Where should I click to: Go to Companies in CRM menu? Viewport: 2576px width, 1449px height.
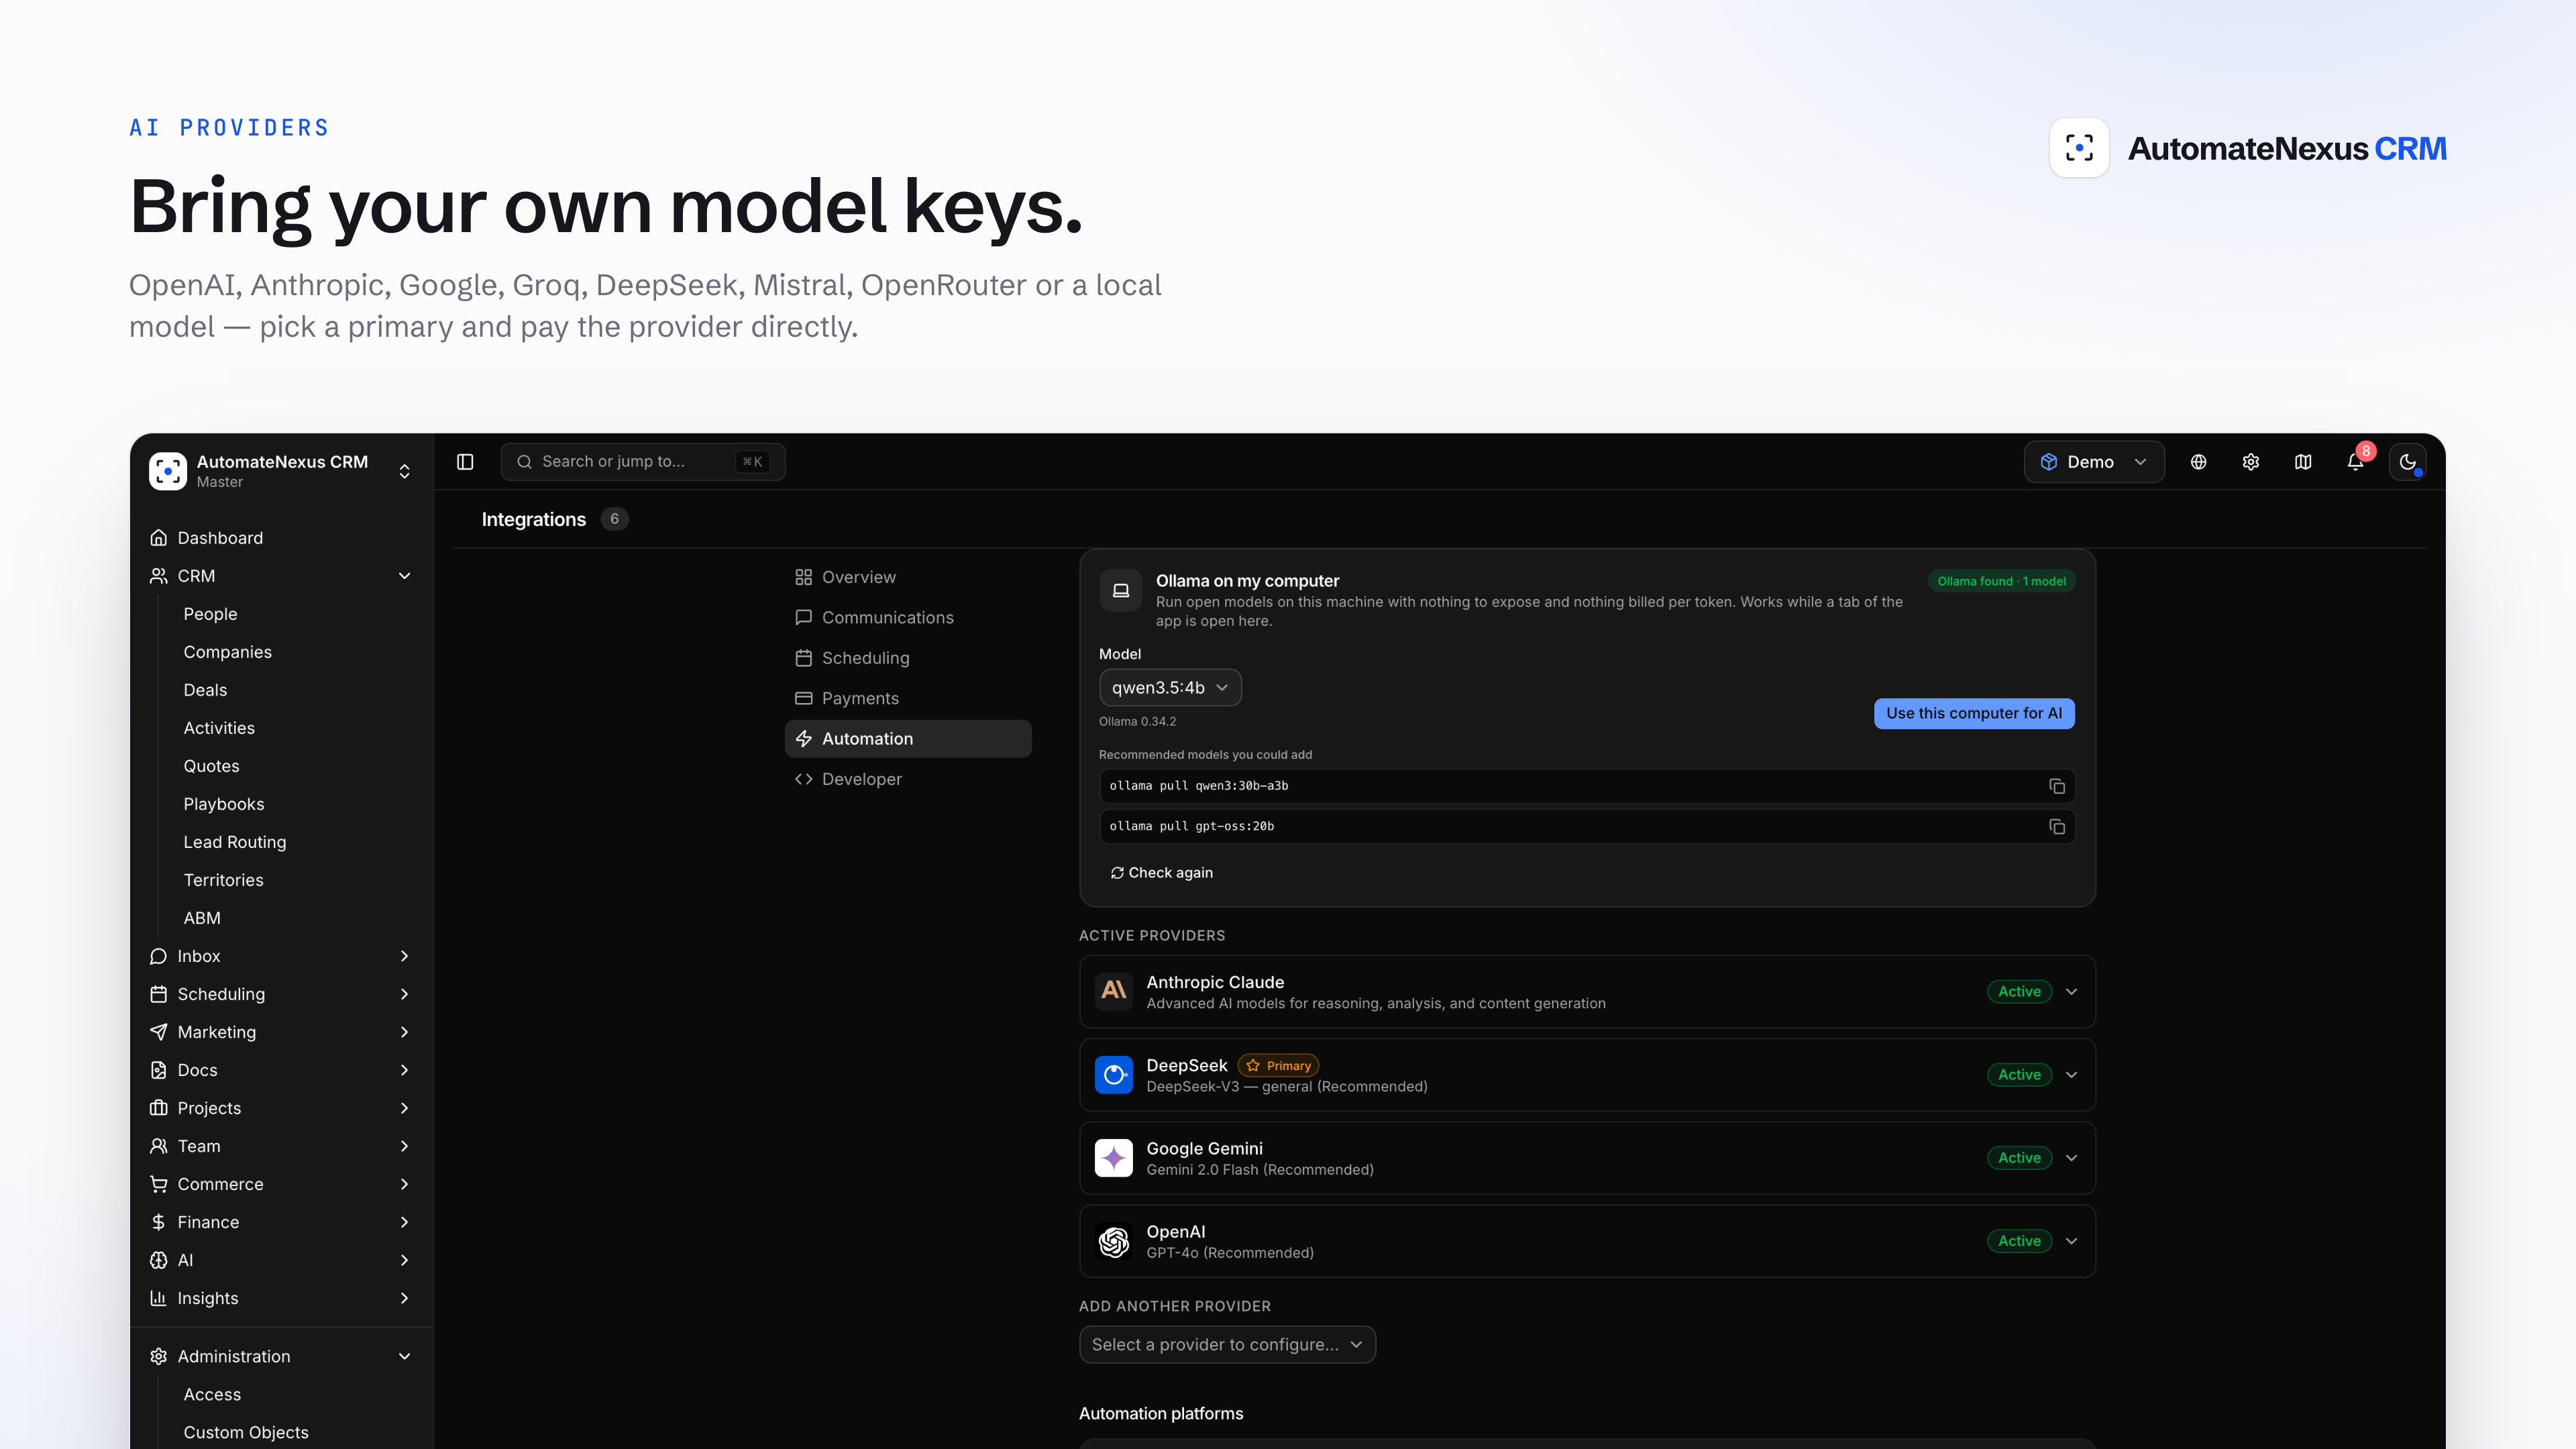click(x=227, y=652)
